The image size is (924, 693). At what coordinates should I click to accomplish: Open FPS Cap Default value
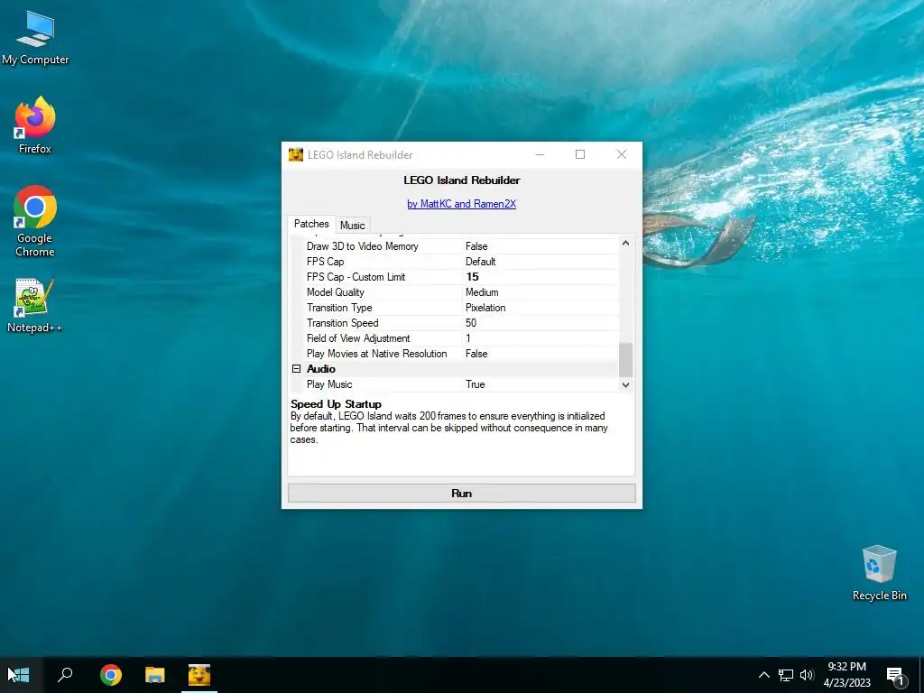pos(541,262)
